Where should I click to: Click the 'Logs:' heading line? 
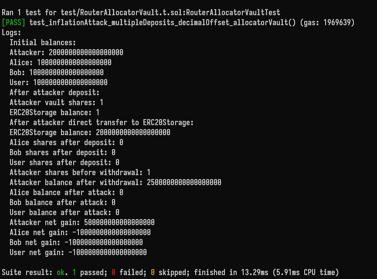click(11, 33)
